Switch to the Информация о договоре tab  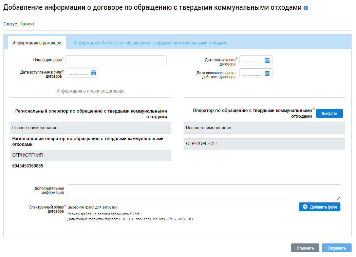click(x=37, y=43)
